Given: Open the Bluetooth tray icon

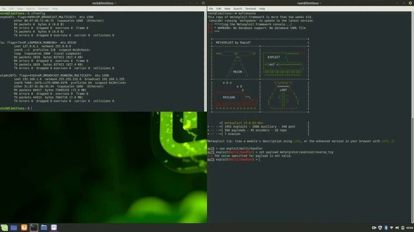Looking at the screenshot, I should (x=386, y=227).
